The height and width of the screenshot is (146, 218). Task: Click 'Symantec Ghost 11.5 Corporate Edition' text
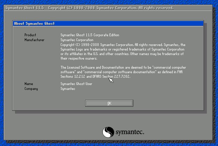[90, 35]
